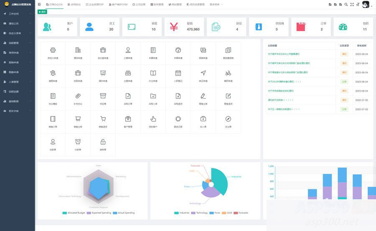Open the 支出单 compass icon
376x231 pixels.
click(228, 119)
